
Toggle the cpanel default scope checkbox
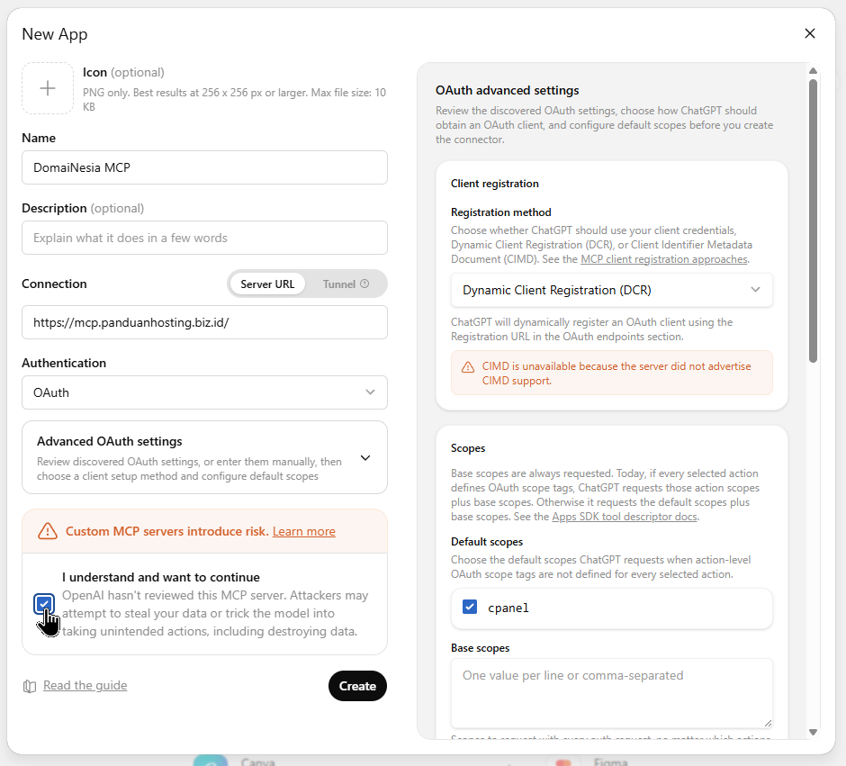coord(470,607)
